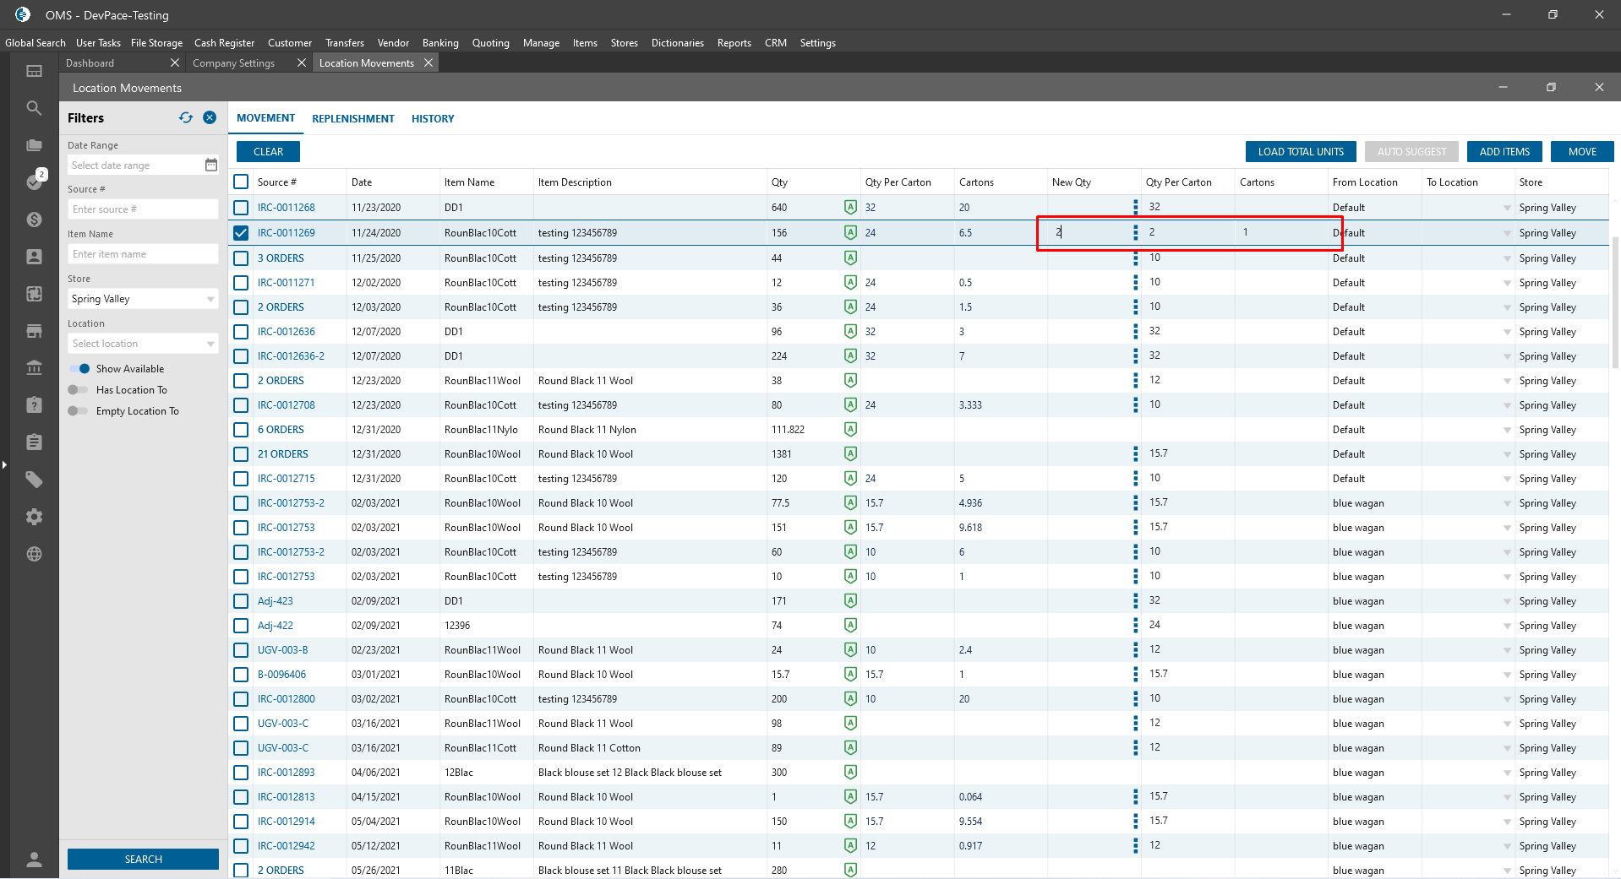The width and height of the screenshot is (1621, 879).
Task: Click the globe icon in sidebar
Action: tap(34, 554)
